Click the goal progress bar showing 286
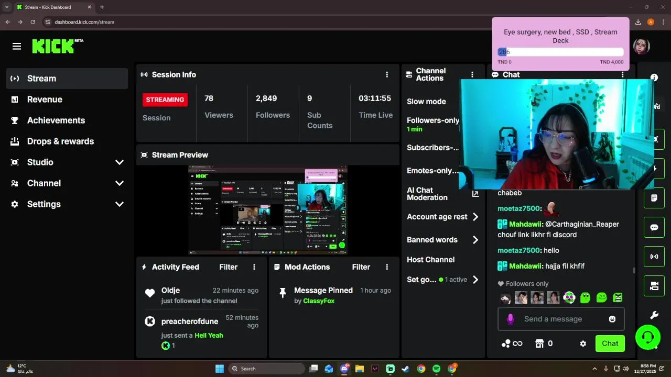 click(x=560, y=52)
